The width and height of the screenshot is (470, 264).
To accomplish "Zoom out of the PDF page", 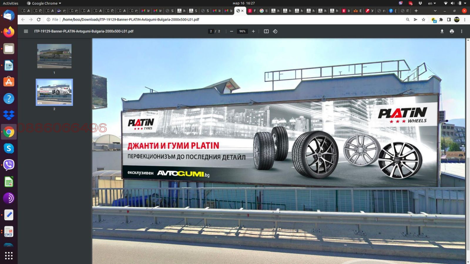I will (231, 31).
